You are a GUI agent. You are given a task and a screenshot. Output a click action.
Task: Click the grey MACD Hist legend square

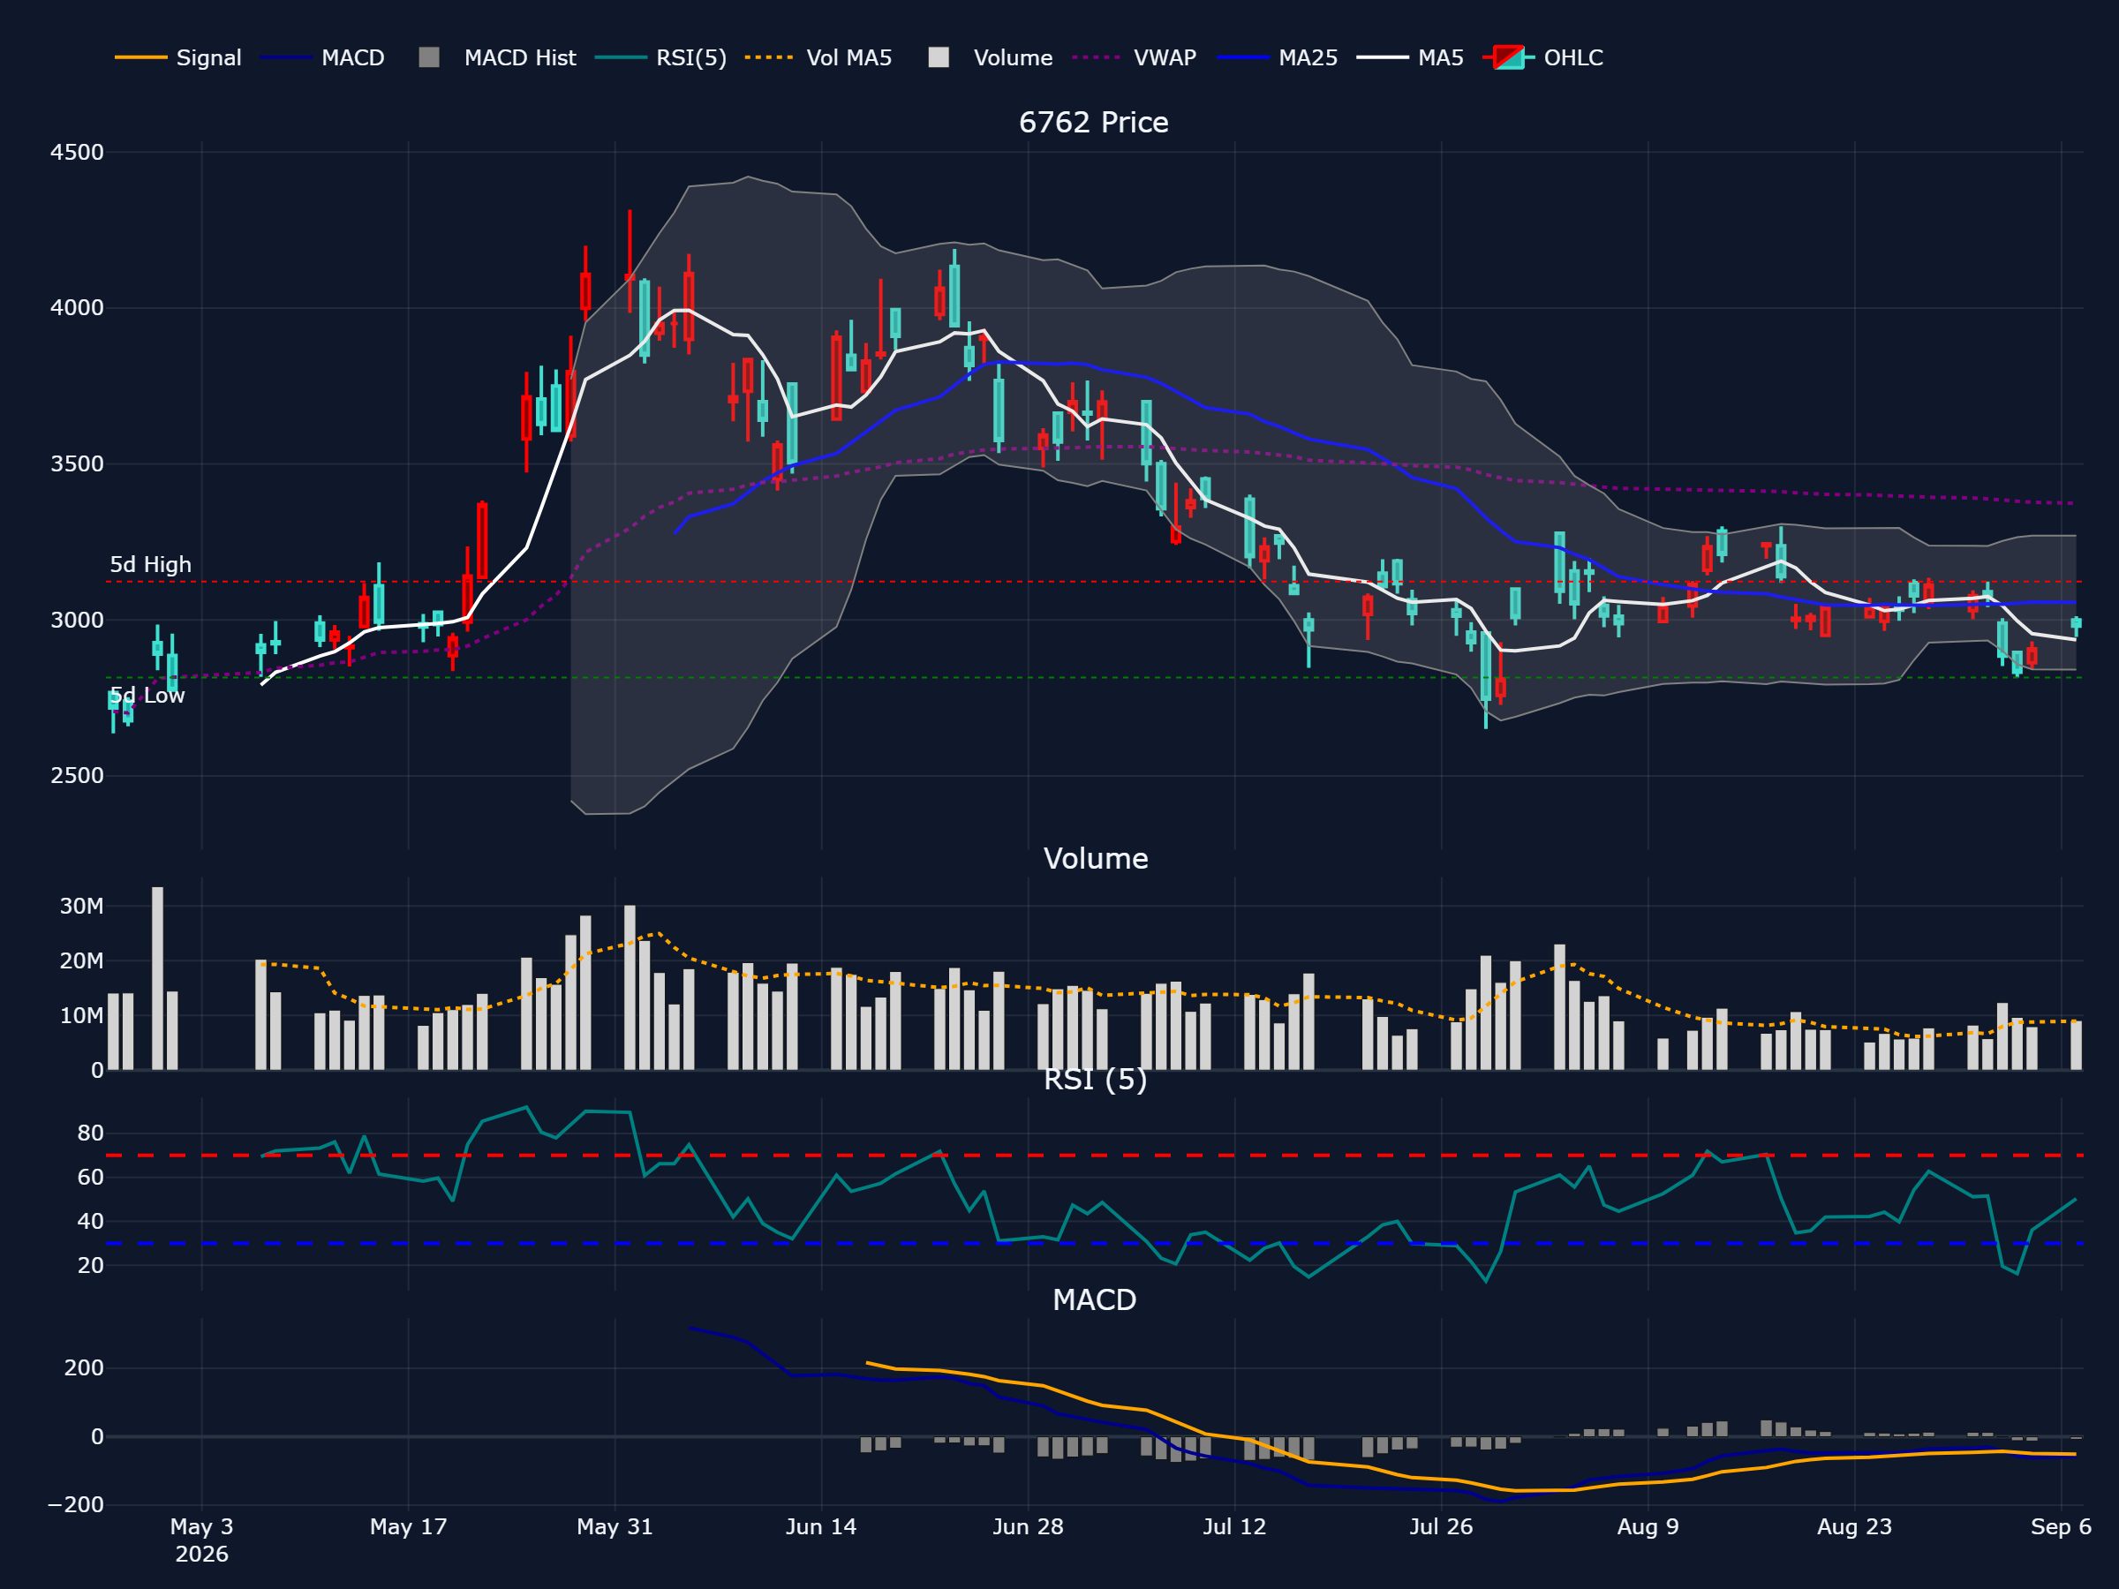tap(429, 57)
